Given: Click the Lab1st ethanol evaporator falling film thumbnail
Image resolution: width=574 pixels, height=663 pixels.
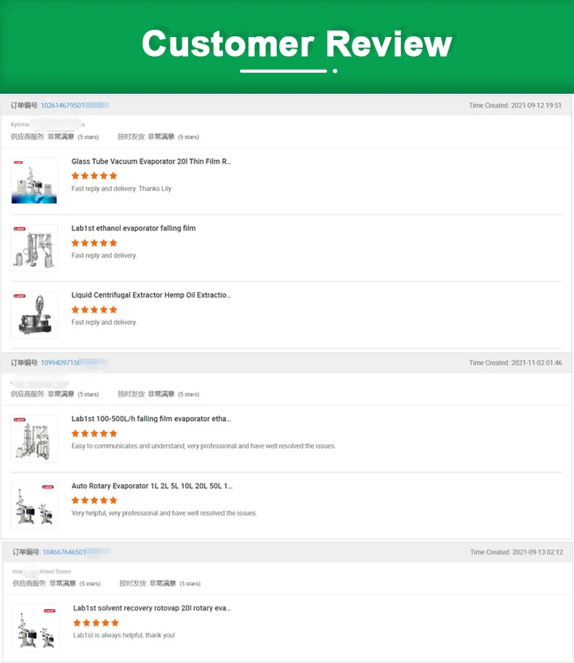Looking at the screenshot, I should (x=34, y=247).
